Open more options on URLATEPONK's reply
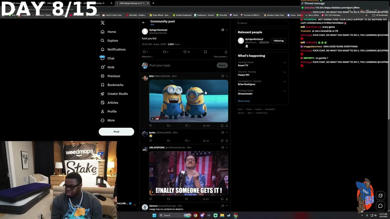This screenshot has width=390, height=219. pyautogui.click(x=227, y=148)
